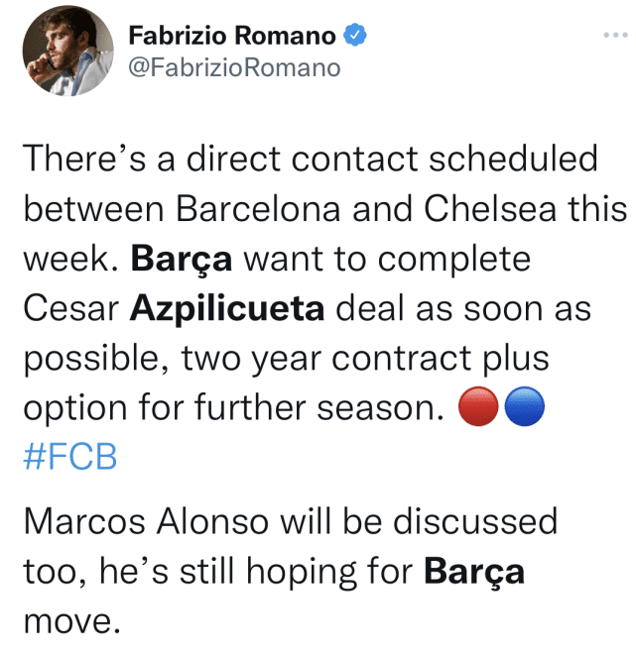Click bold Barça after "still hoping for"
The height and width of the screenshot is (656, 636).
473,571
